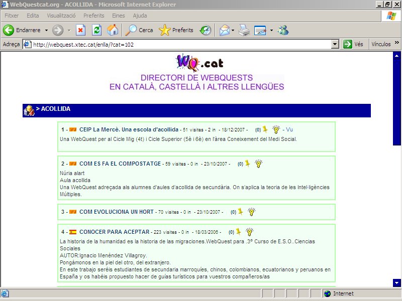The width and height of the screenshot is (402, 301).
Task: Open COM ES FA EL COMPOSTATGE link
Action: coord(120,164)
